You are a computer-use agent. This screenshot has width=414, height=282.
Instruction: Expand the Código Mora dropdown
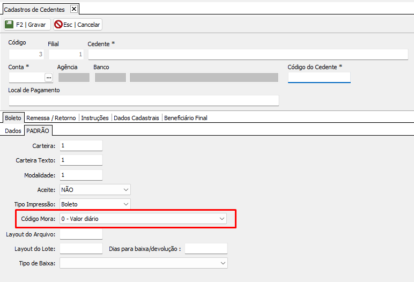(222, 219)
